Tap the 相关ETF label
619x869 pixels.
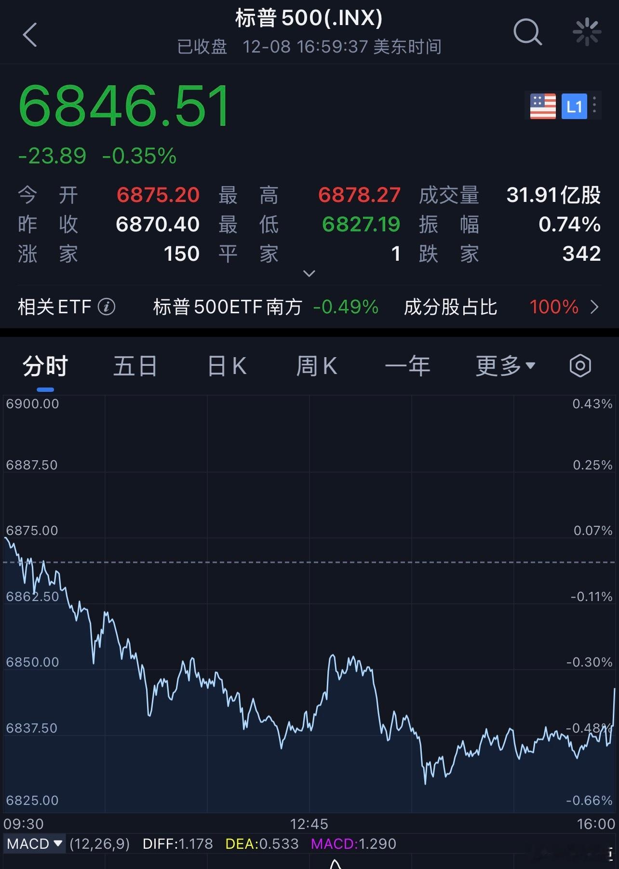(54, 307)
